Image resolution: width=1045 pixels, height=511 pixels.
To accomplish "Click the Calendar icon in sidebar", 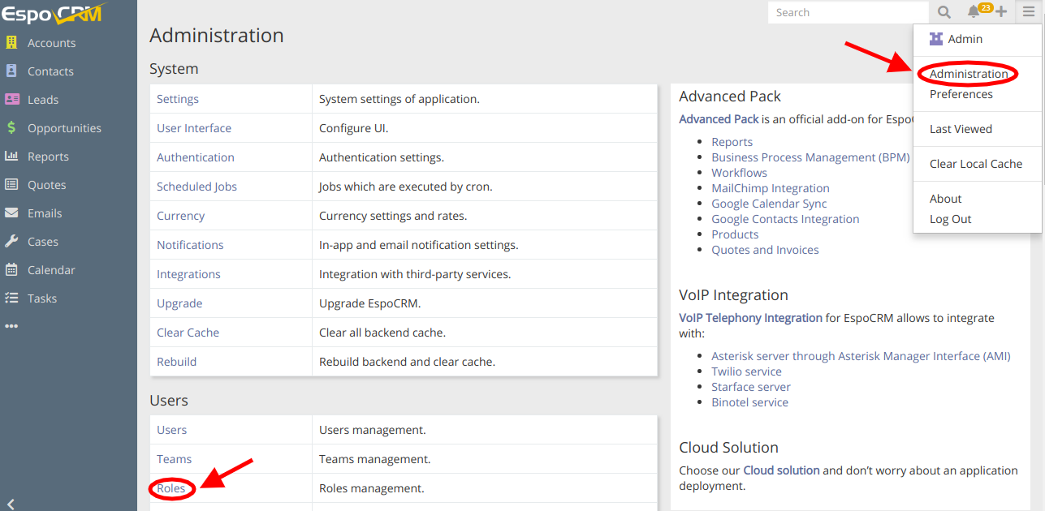I will click(11, 270).
